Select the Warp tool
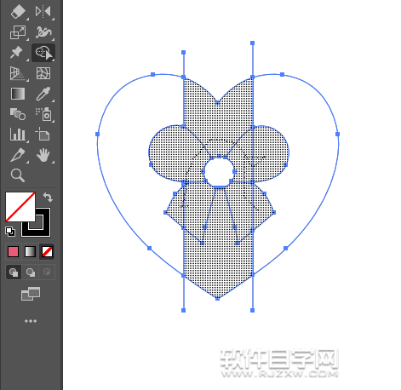This screenshot has height=390, width=401. (43, 32)
